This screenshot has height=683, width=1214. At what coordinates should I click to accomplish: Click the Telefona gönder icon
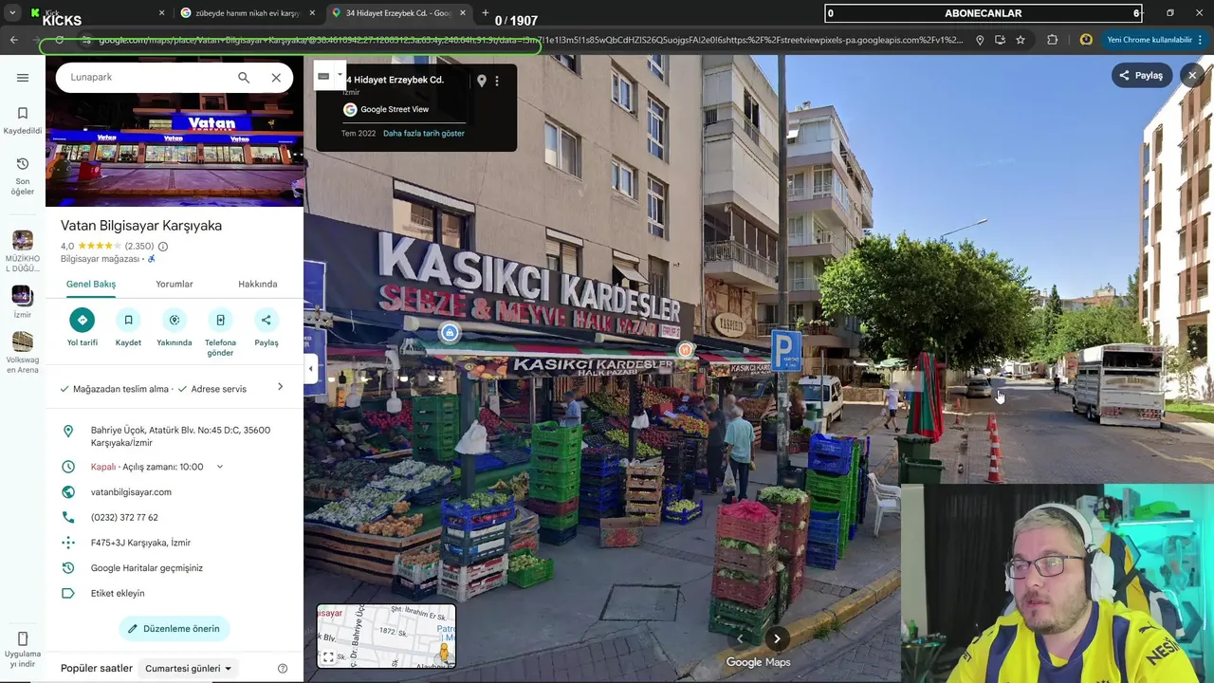tap(220, 320)
